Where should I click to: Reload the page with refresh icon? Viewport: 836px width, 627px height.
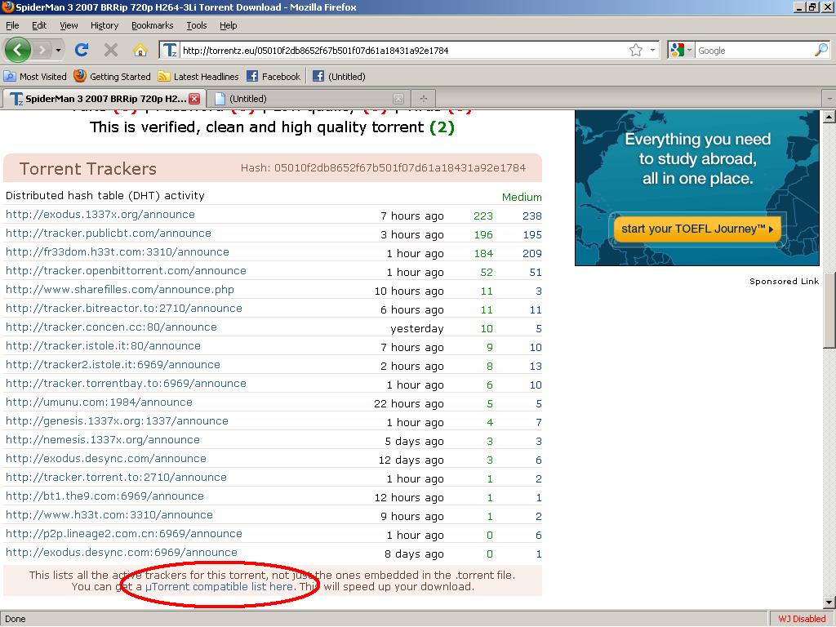click(x=82, y=50)
